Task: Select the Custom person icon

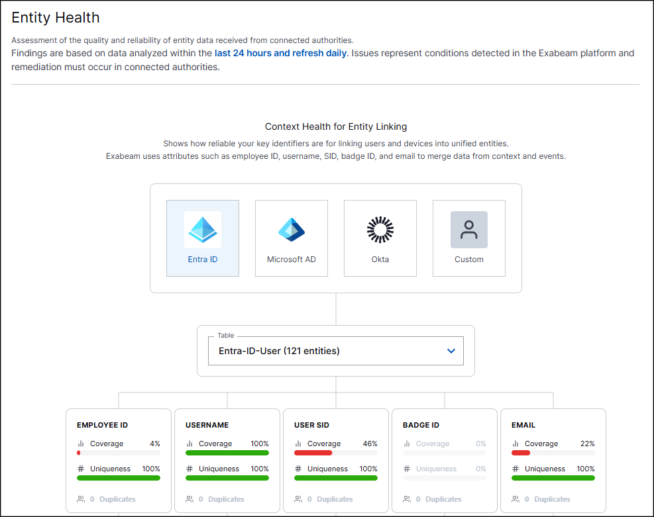Action: click(469, 230)
